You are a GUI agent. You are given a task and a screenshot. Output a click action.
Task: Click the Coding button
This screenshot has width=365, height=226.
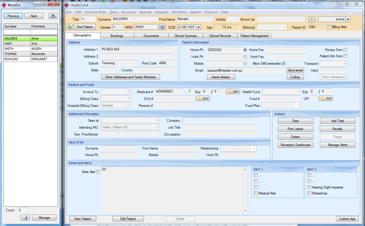[295, 77]
